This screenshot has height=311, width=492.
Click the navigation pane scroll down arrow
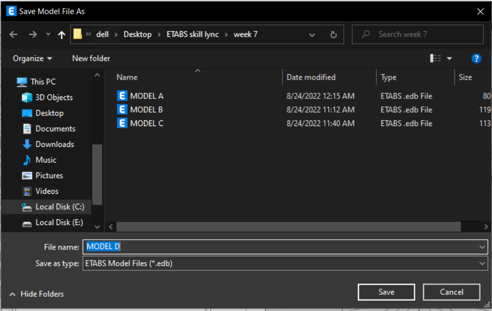point(97,227)
